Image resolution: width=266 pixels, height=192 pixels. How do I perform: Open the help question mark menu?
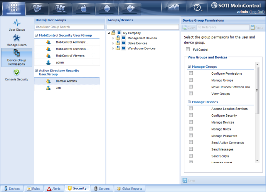(x=198, y=8)
